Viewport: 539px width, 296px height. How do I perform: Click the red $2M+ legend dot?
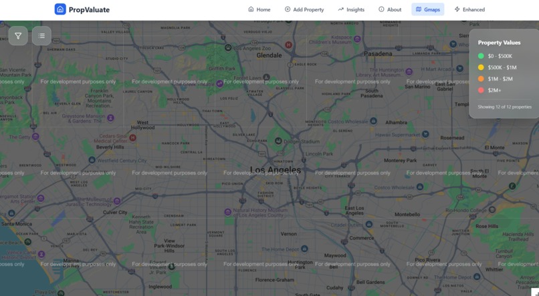click(481, 90)
